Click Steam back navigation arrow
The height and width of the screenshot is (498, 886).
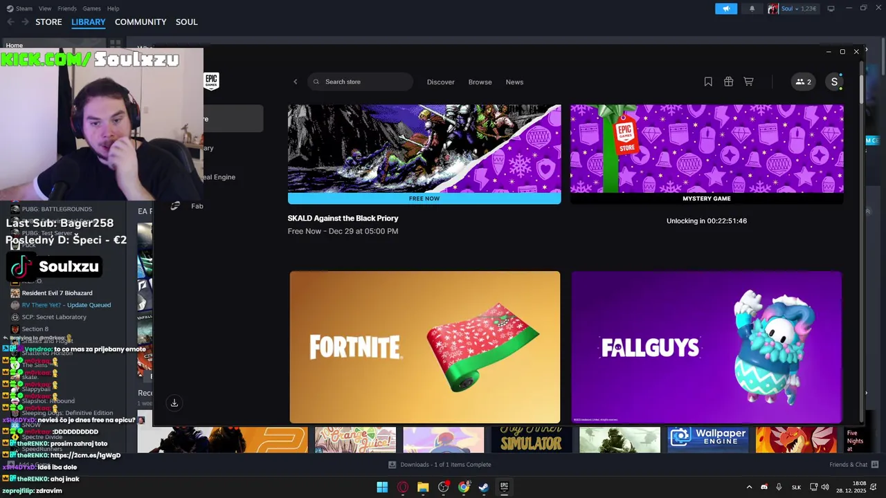coord(10,22)
